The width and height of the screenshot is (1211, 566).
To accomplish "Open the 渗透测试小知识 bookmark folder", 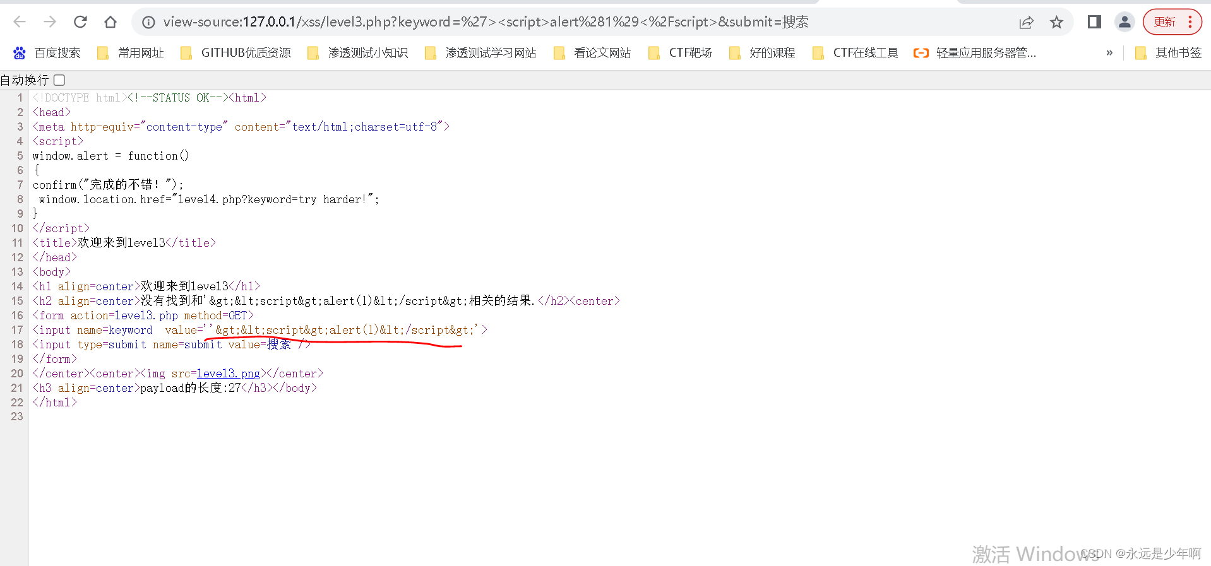I will point(358,53).
